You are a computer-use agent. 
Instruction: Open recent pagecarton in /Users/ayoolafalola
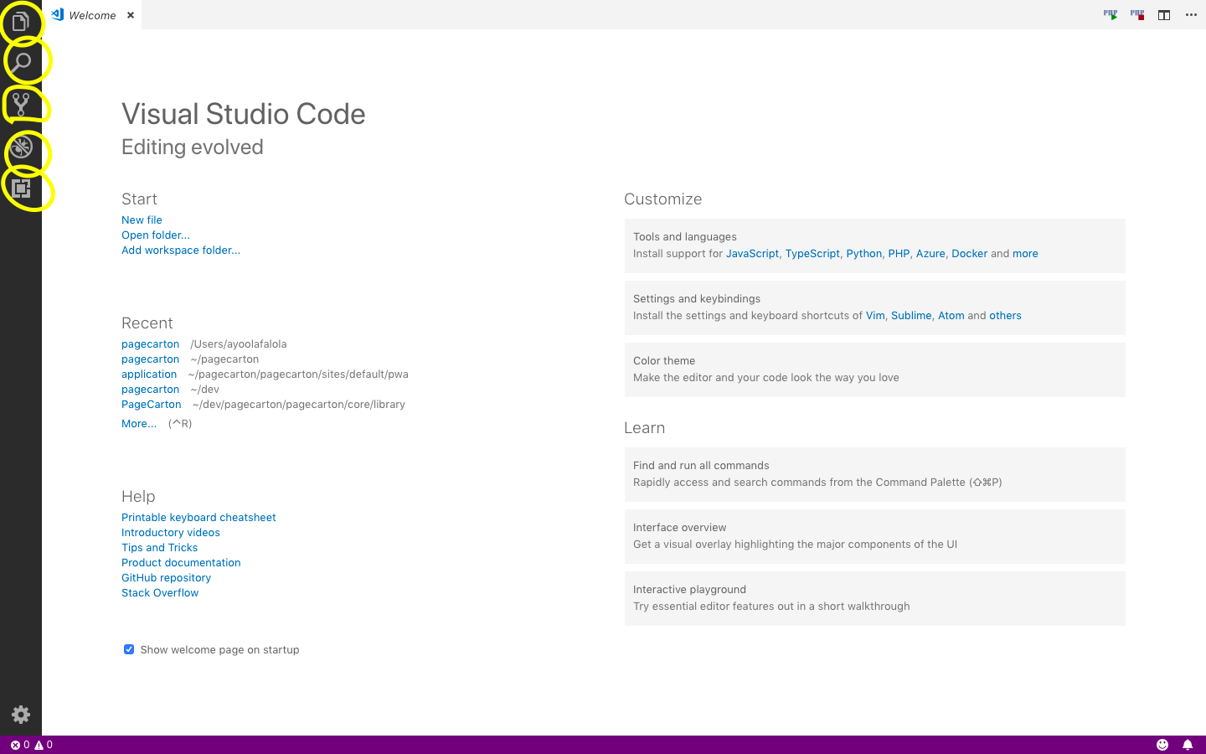(150, 344)
